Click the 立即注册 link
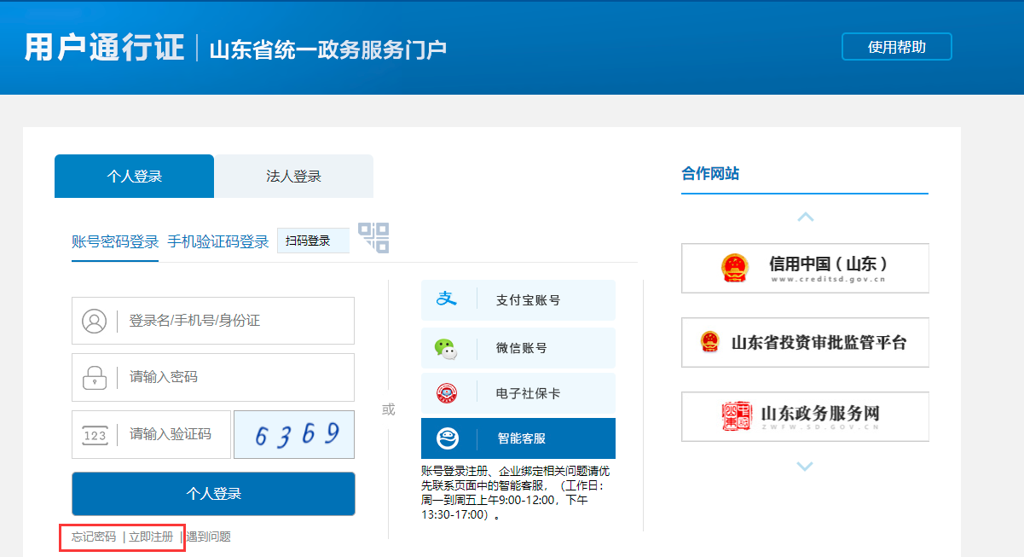The width and height of the screenshot is (1024, 557). click(151, 537)
